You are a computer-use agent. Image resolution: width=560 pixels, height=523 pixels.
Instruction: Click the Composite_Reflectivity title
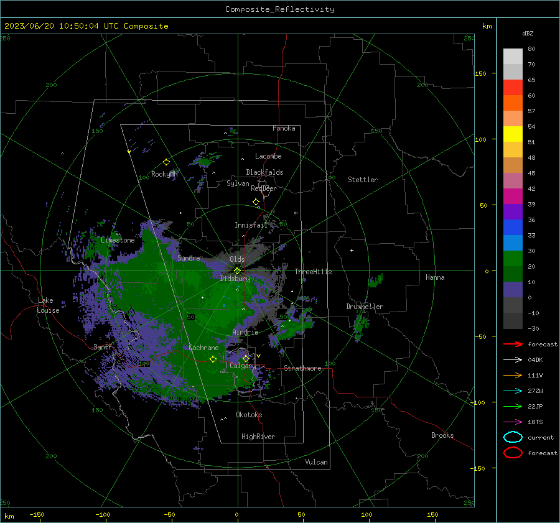click(x=279, y=9)
